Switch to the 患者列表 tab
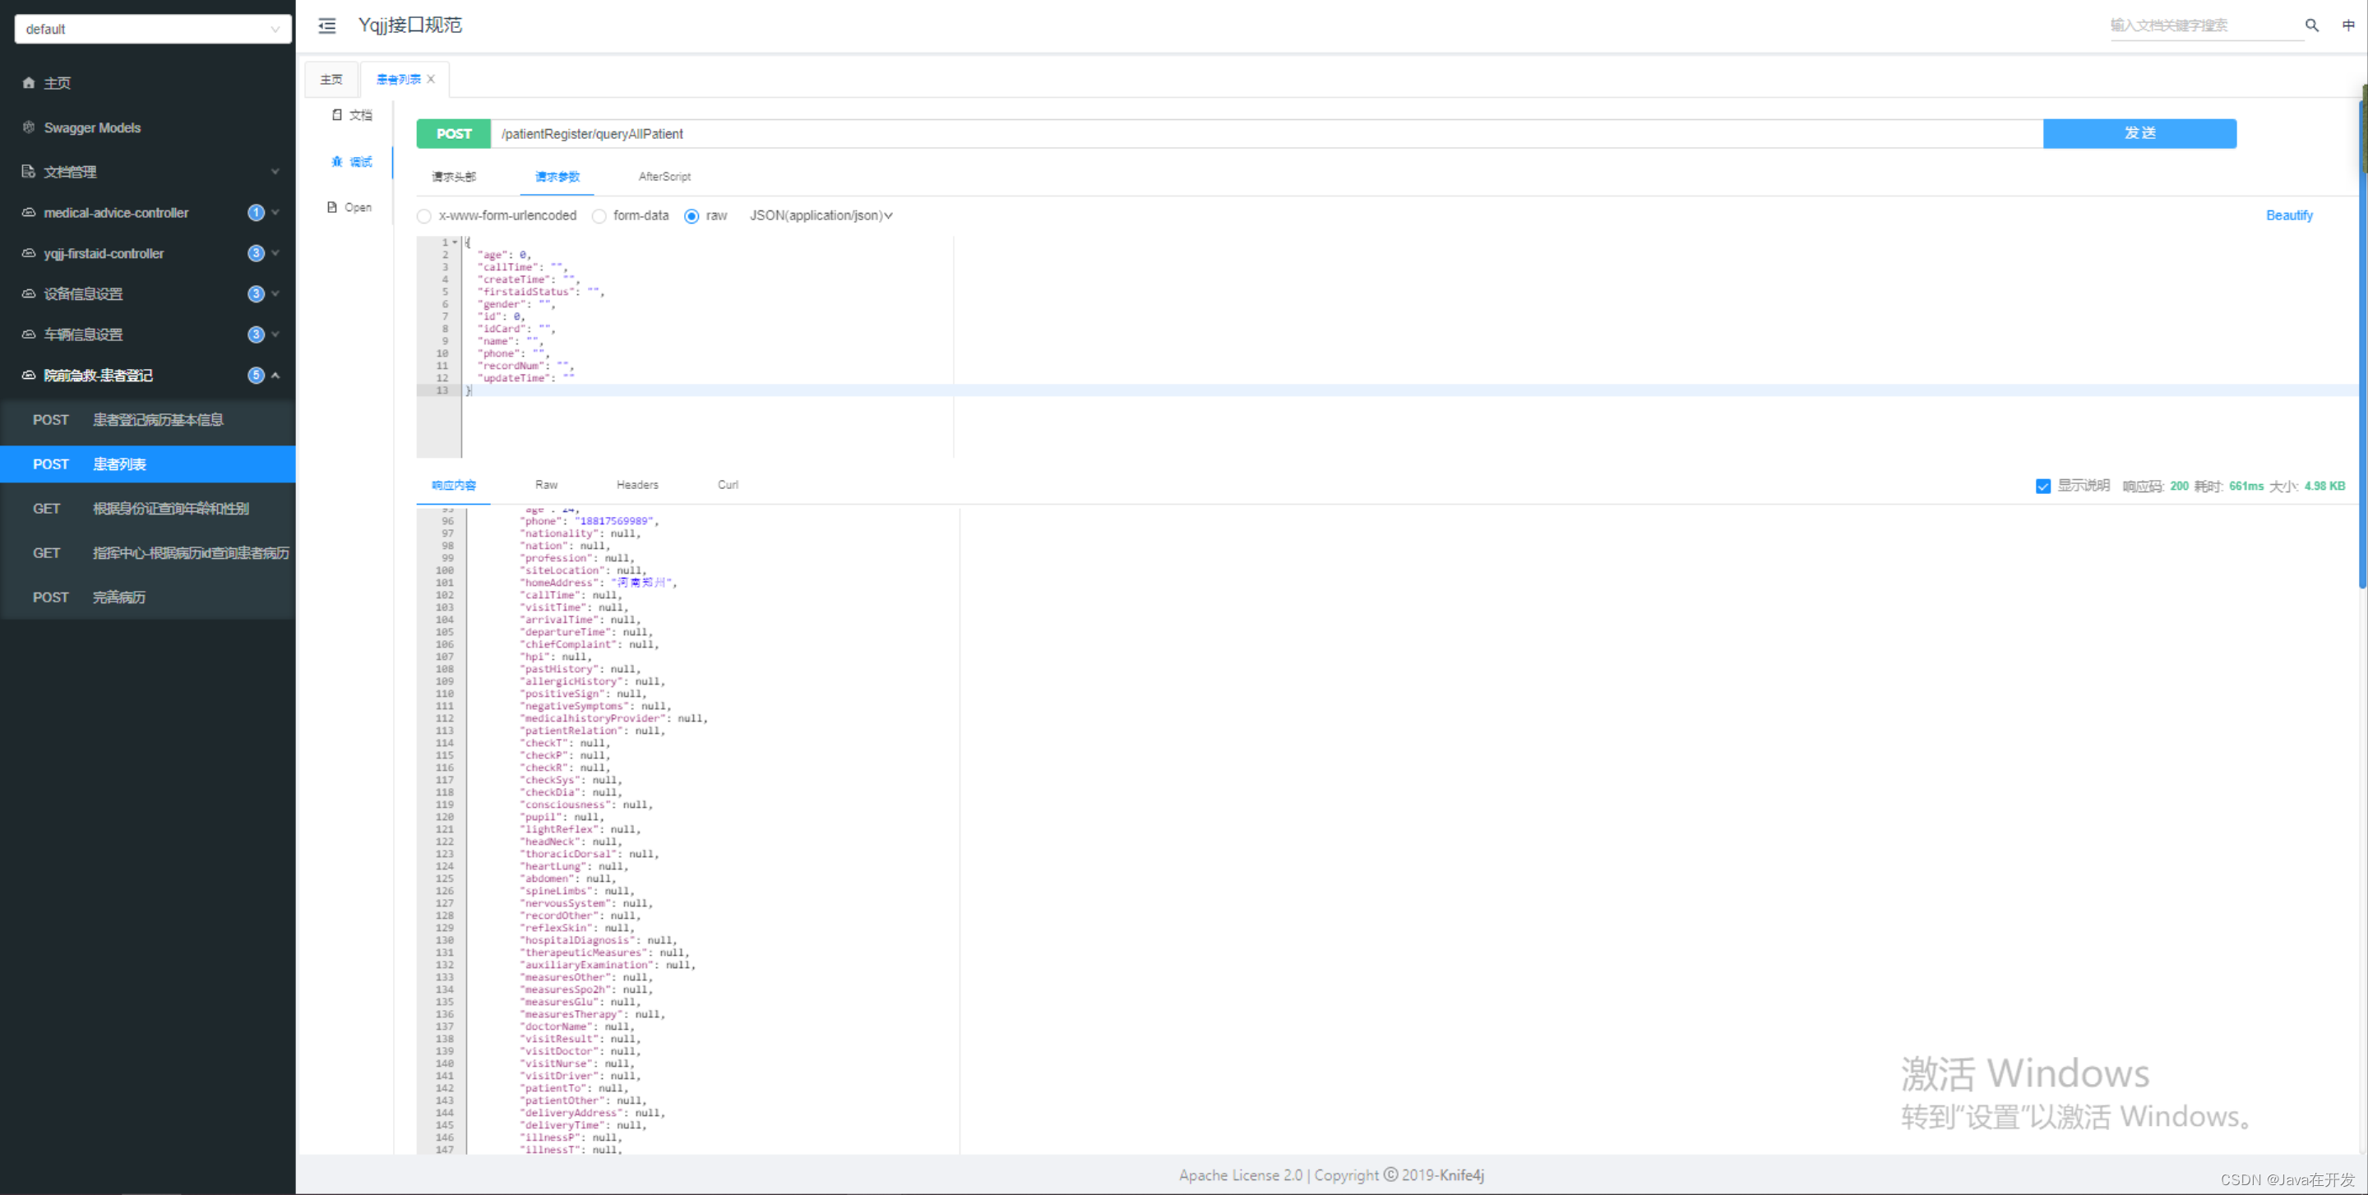The width and height of the screenshot is (2368, 1195). (398, 80)
